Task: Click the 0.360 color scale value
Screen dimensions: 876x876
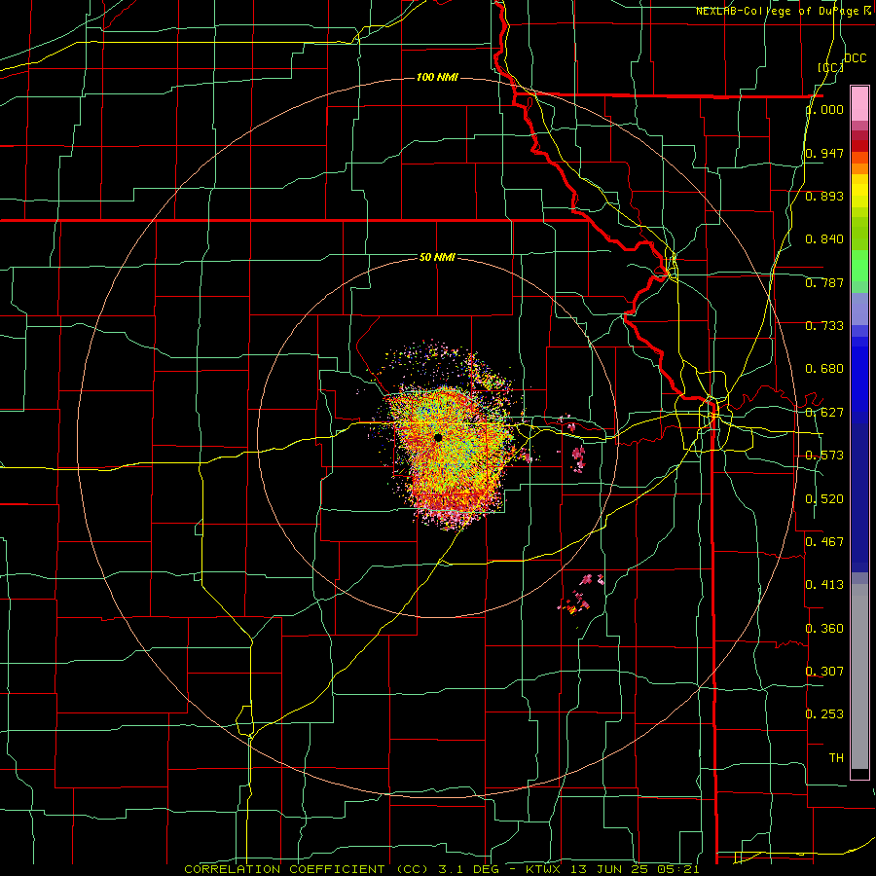Action: [x=824, y=629]
